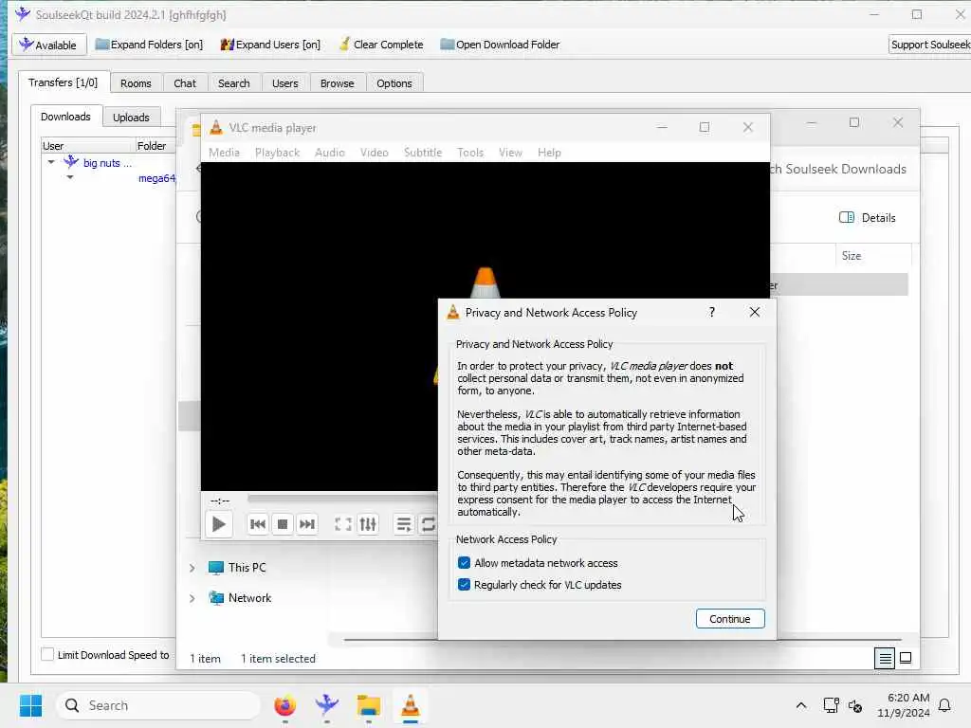Open the VLC Media menu
Screen dimensions: 971x728
pos(224,153)
